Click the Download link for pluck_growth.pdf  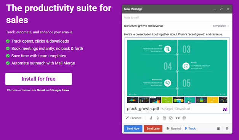[183, 109]
